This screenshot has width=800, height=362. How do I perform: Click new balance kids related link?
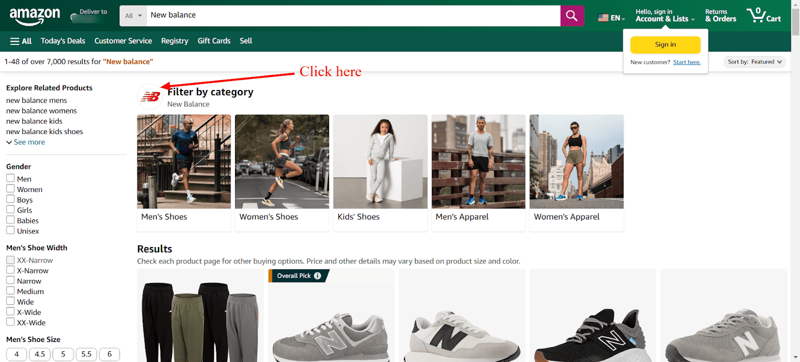tap(34, 121)
